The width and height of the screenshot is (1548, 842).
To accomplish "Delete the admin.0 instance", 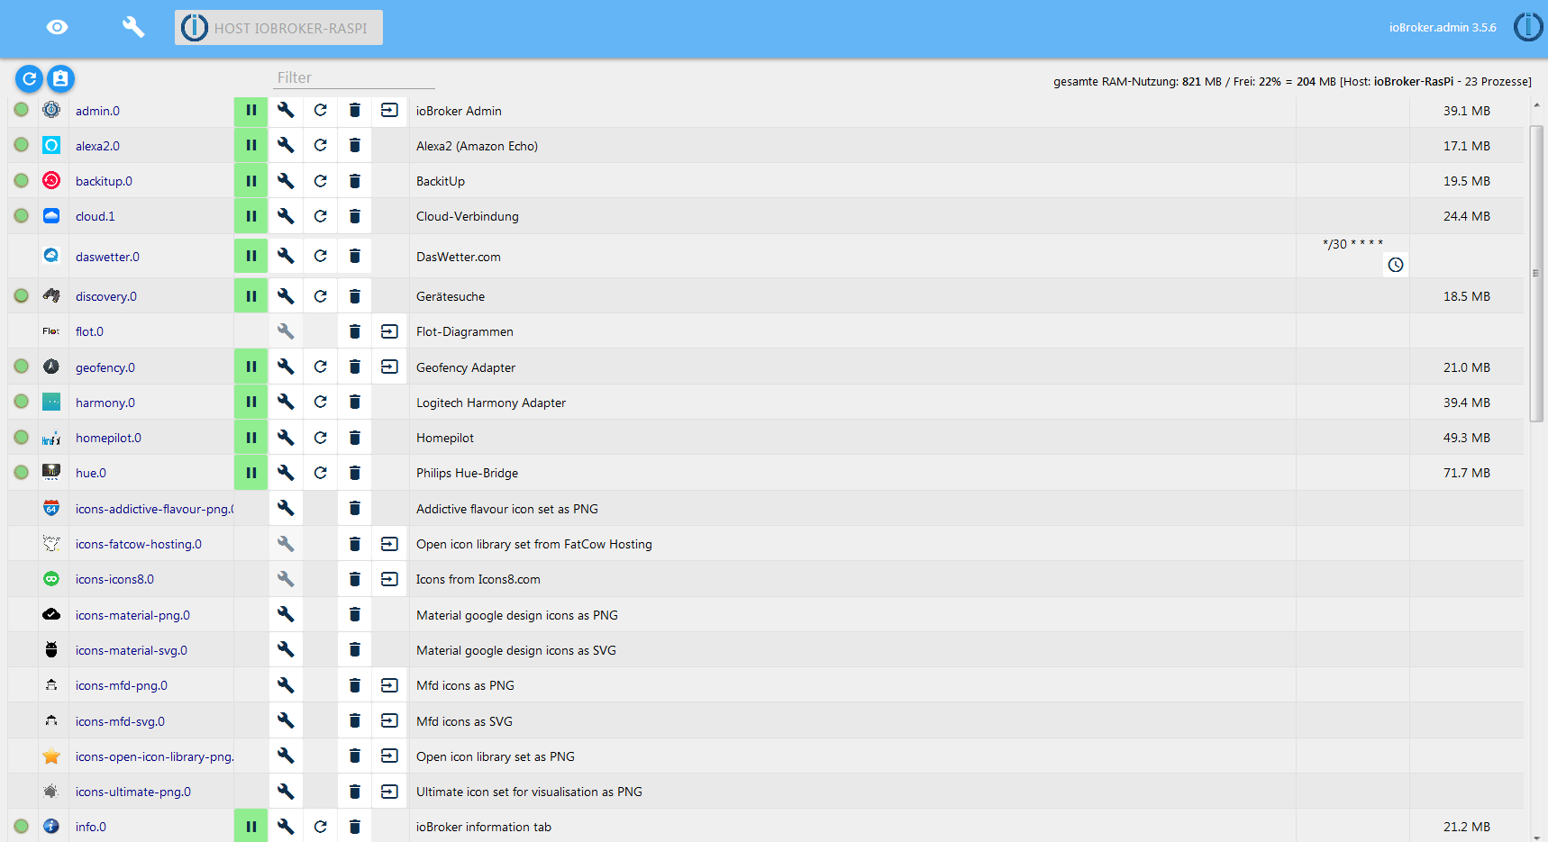I will 355,110.
